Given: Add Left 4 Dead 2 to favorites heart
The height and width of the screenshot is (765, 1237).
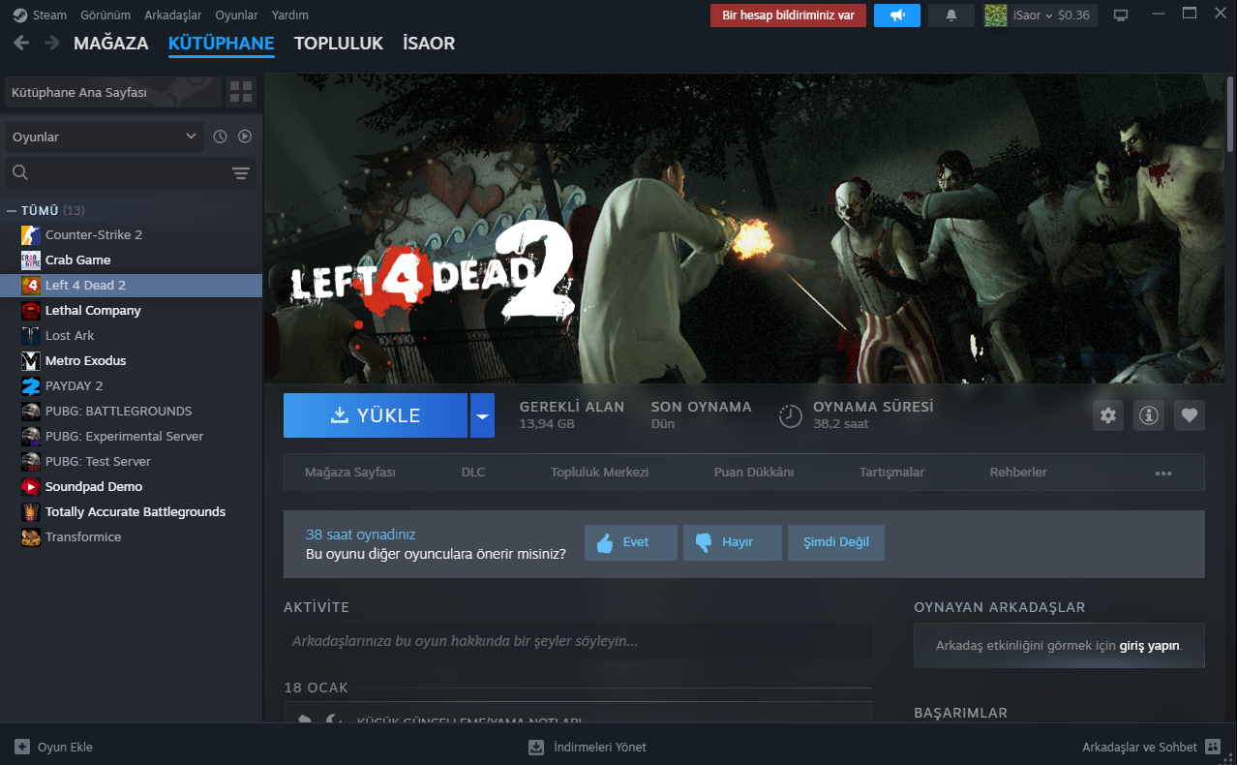Looking at the screenshot, I should [x=1190, y=415].
